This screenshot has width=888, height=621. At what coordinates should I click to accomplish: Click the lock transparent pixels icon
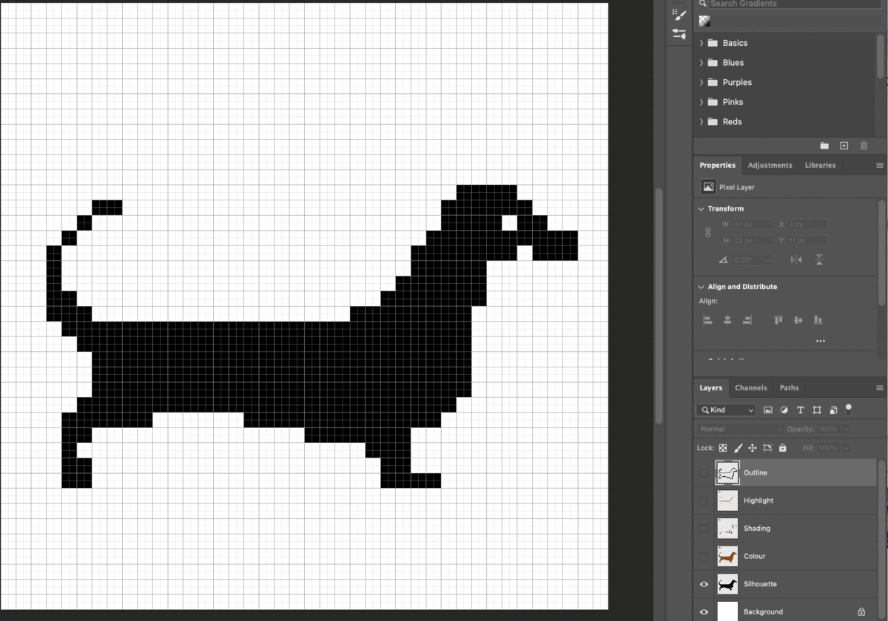pyautogui.click(x=723, y=448)
